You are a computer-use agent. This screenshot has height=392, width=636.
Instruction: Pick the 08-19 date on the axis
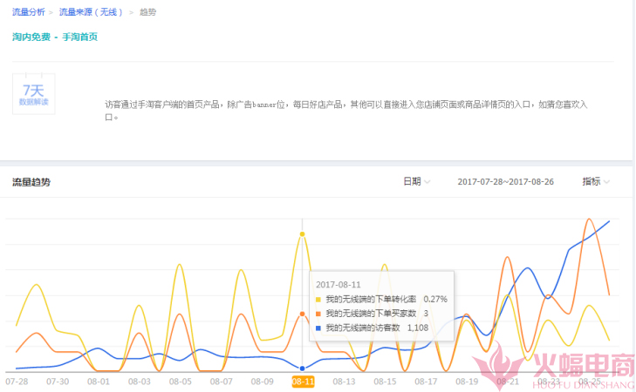point(467,382)
